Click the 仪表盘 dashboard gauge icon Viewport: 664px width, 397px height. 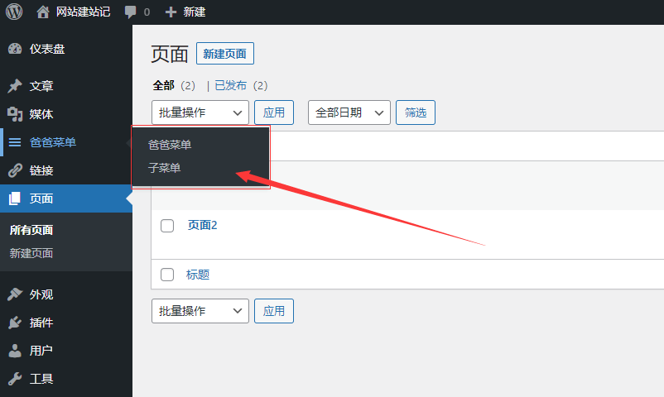15,49
